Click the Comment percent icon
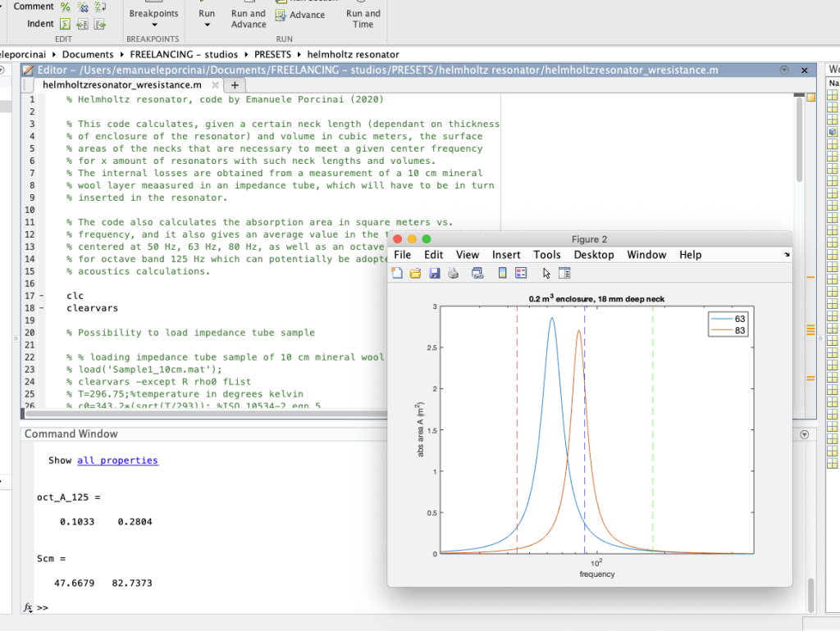The image size is (840, 631). click(x=66, y=7)
